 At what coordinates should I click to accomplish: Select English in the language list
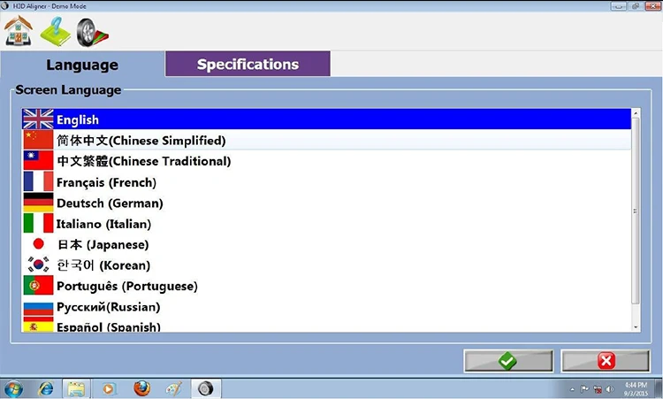pyautogui.click(x=326, y=119)
